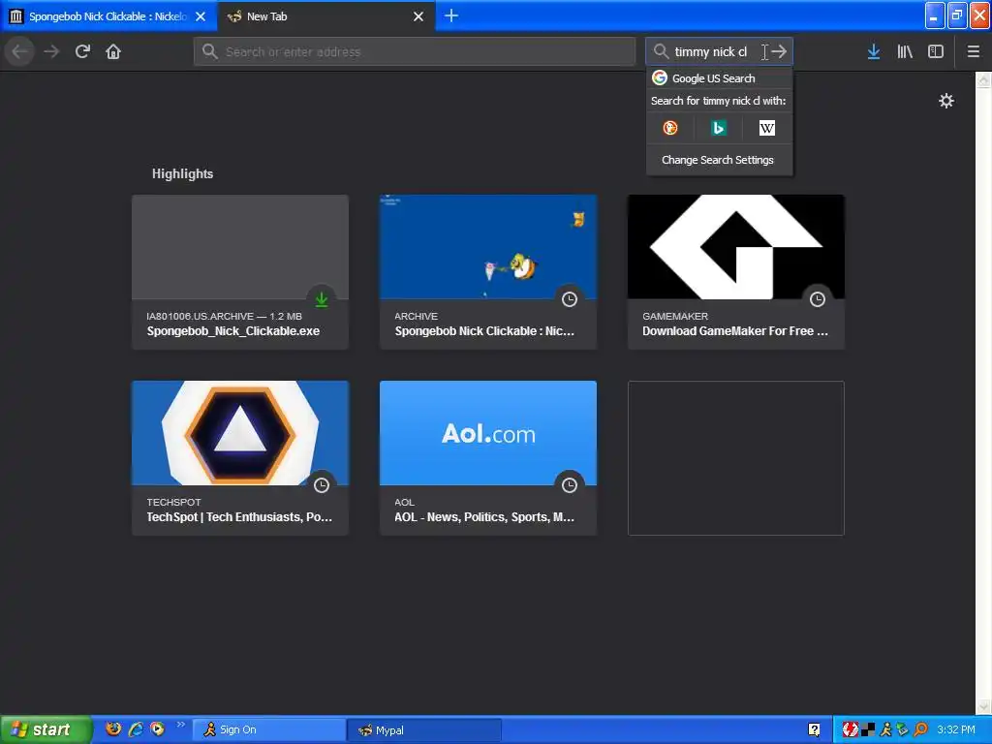Close the Spongebob Nick Clickable tab
The image size is (992, 744).
pos(201,16)
